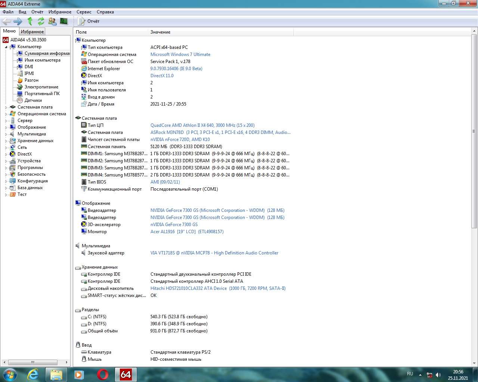Select the SMART-статус жёстких дисков row

(x=183, y=295)
